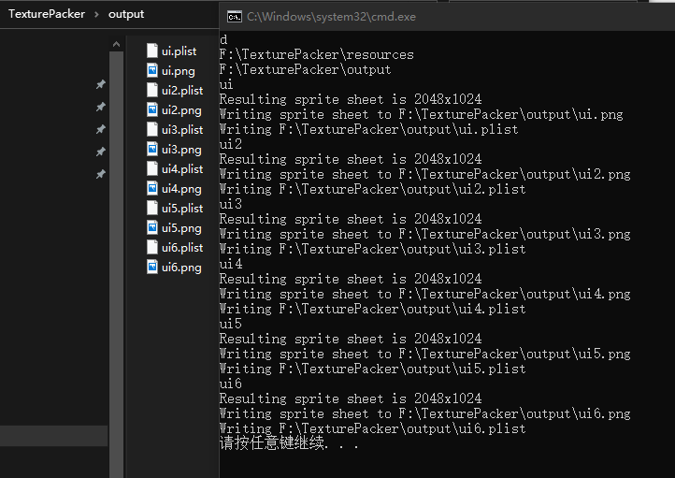
Task: Click the 请按任意键继续 prompt line
Action: 289,443
